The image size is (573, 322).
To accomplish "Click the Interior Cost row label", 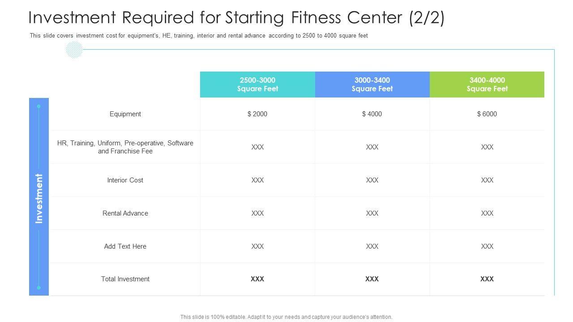I will tap(125, 180).
